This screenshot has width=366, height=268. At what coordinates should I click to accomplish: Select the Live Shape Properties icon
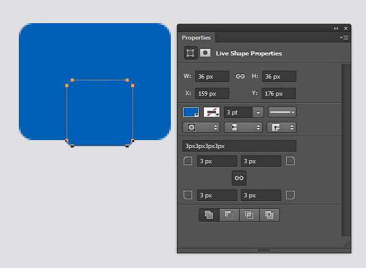[x=190, y=53]
